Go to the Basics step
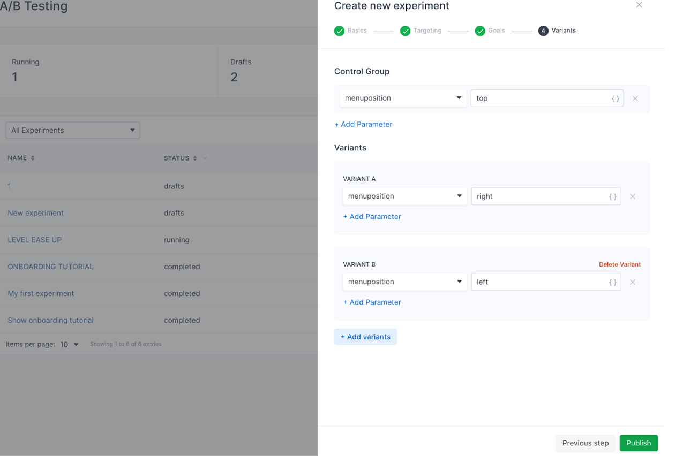 point(357,31)
